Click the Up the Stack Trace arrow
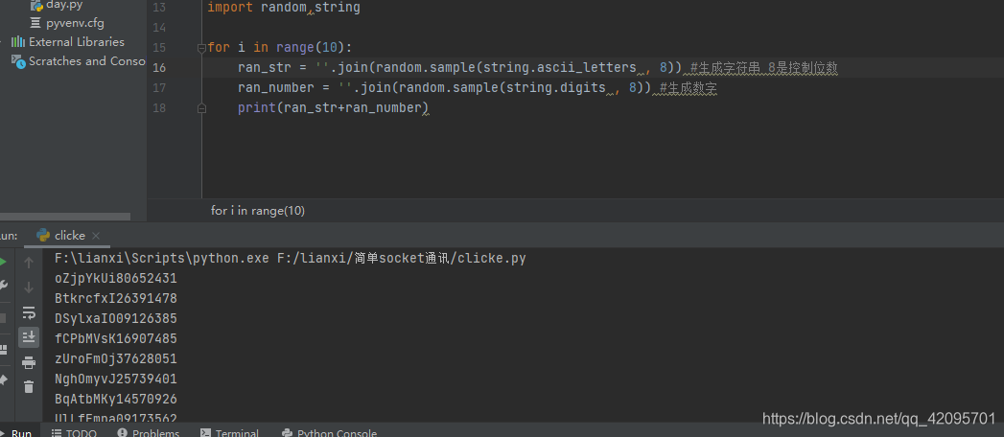The image size is (1004, 437). [x=28, y=263]
